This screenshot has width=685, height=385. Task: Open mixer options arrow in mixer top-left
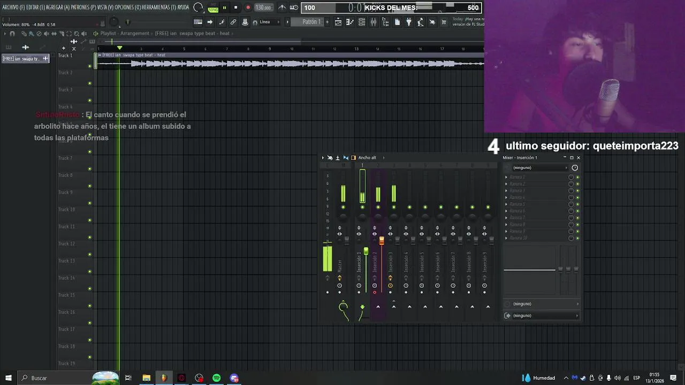coord(323,158)
